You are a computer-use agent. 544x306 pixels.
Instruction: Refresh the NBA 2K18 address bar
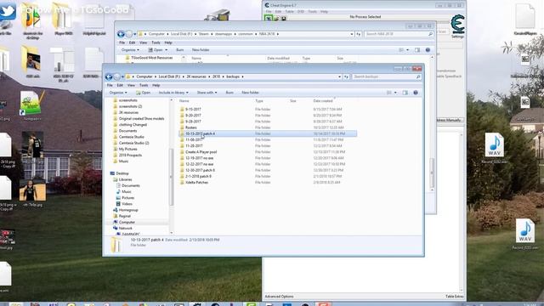pyautogui.click(x=359, y=34)
